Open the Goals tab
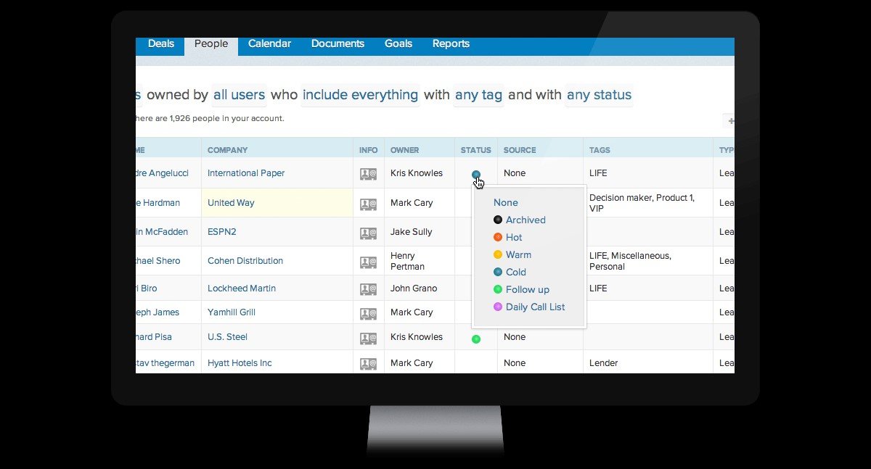This screenshot has width=871, height=469. click(398, 43)
